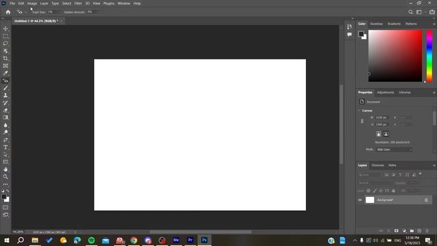Image resolution: width=437 pixels, height=246 pixels.
Task: Open the Search magnifier at top right
Action: [410, 12]
